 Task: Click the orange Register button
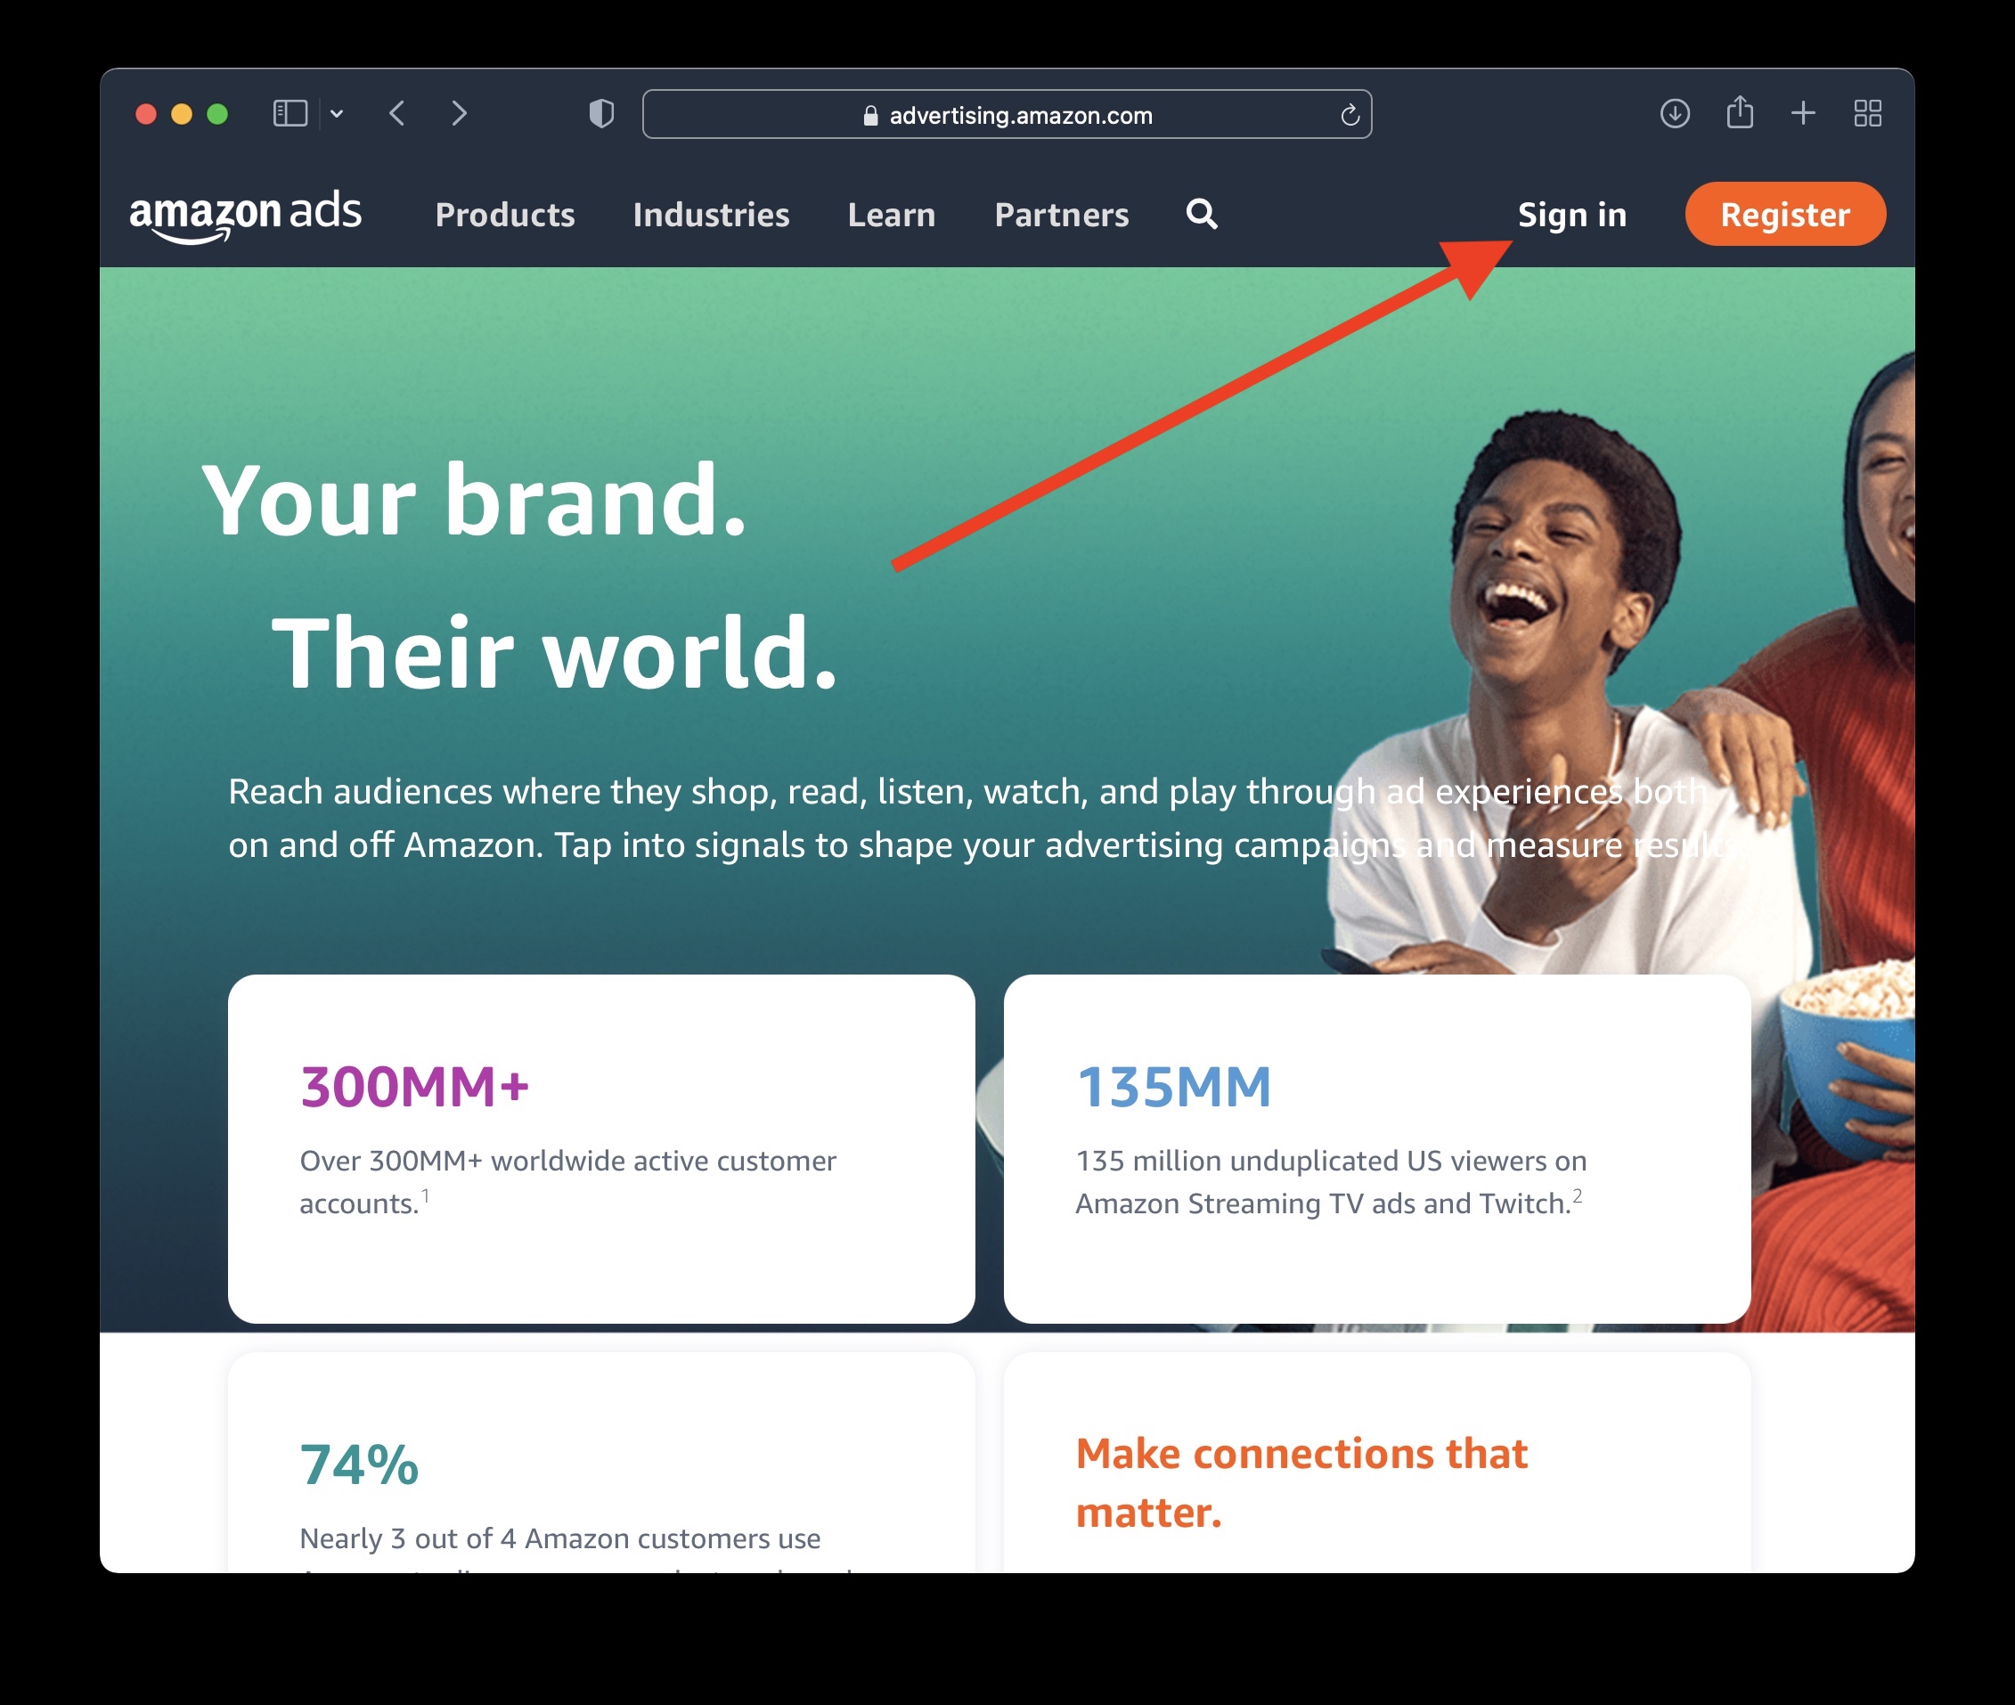[1785, 214]
